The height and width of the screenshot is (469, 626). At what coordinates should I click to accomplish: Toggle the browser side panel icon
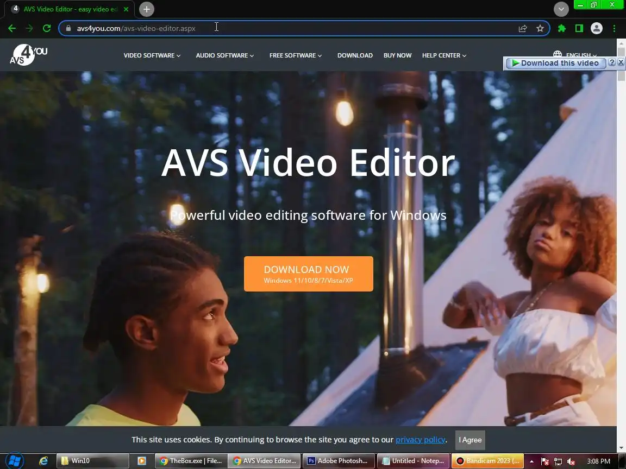point(579,28)
